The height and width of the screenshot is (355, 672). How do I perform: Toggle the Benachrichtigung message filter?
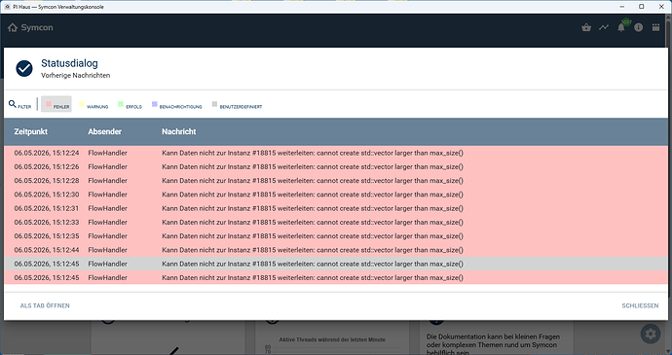176,104
